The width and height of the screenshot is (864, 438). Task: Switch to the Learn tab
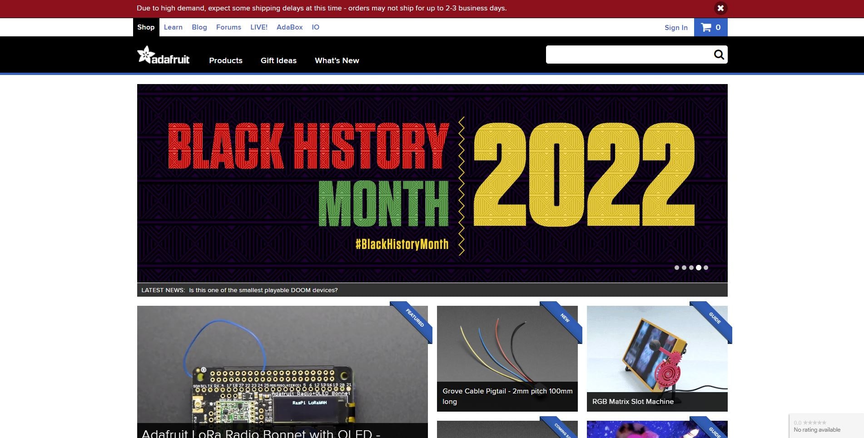coord(173,27)
